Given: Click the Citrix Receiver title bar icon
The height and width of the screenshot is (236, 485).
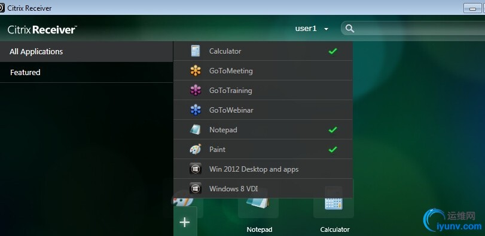Looking at the screenshot, I should 2,8.
